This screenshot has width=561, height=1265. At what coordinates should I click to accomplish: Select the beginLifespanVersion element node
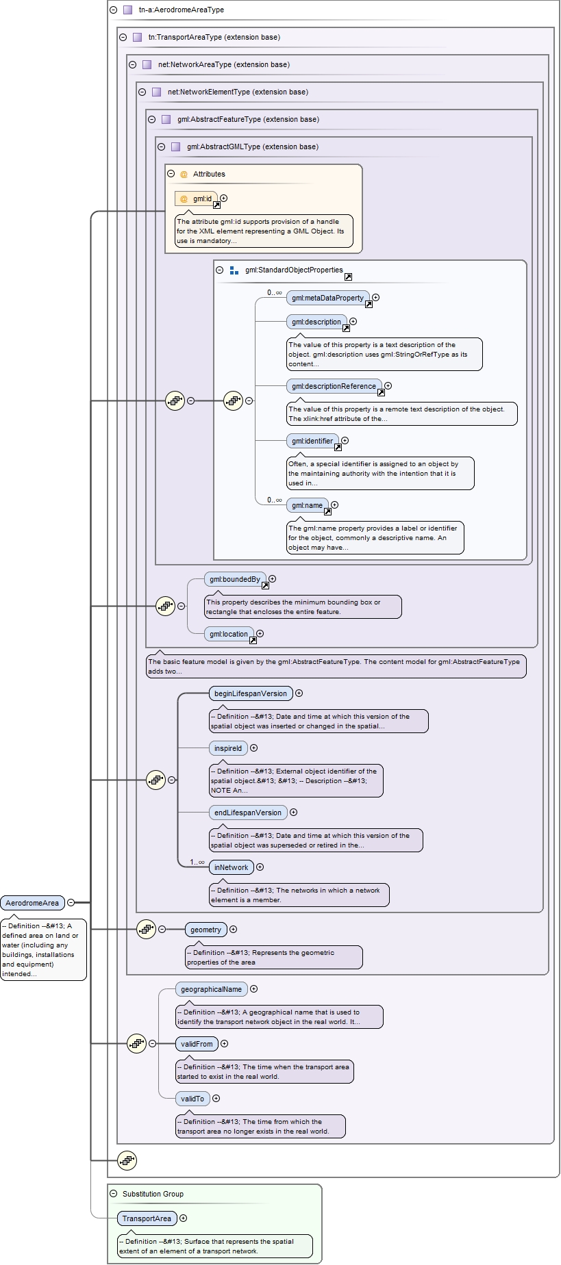[251, 693]
